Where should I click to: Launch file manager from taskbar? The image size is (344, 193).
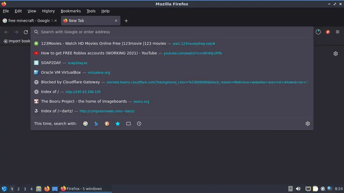click(39, 189)
